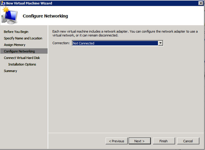
Task: Select Configure Networking in the sidebar
Action: 19,51
